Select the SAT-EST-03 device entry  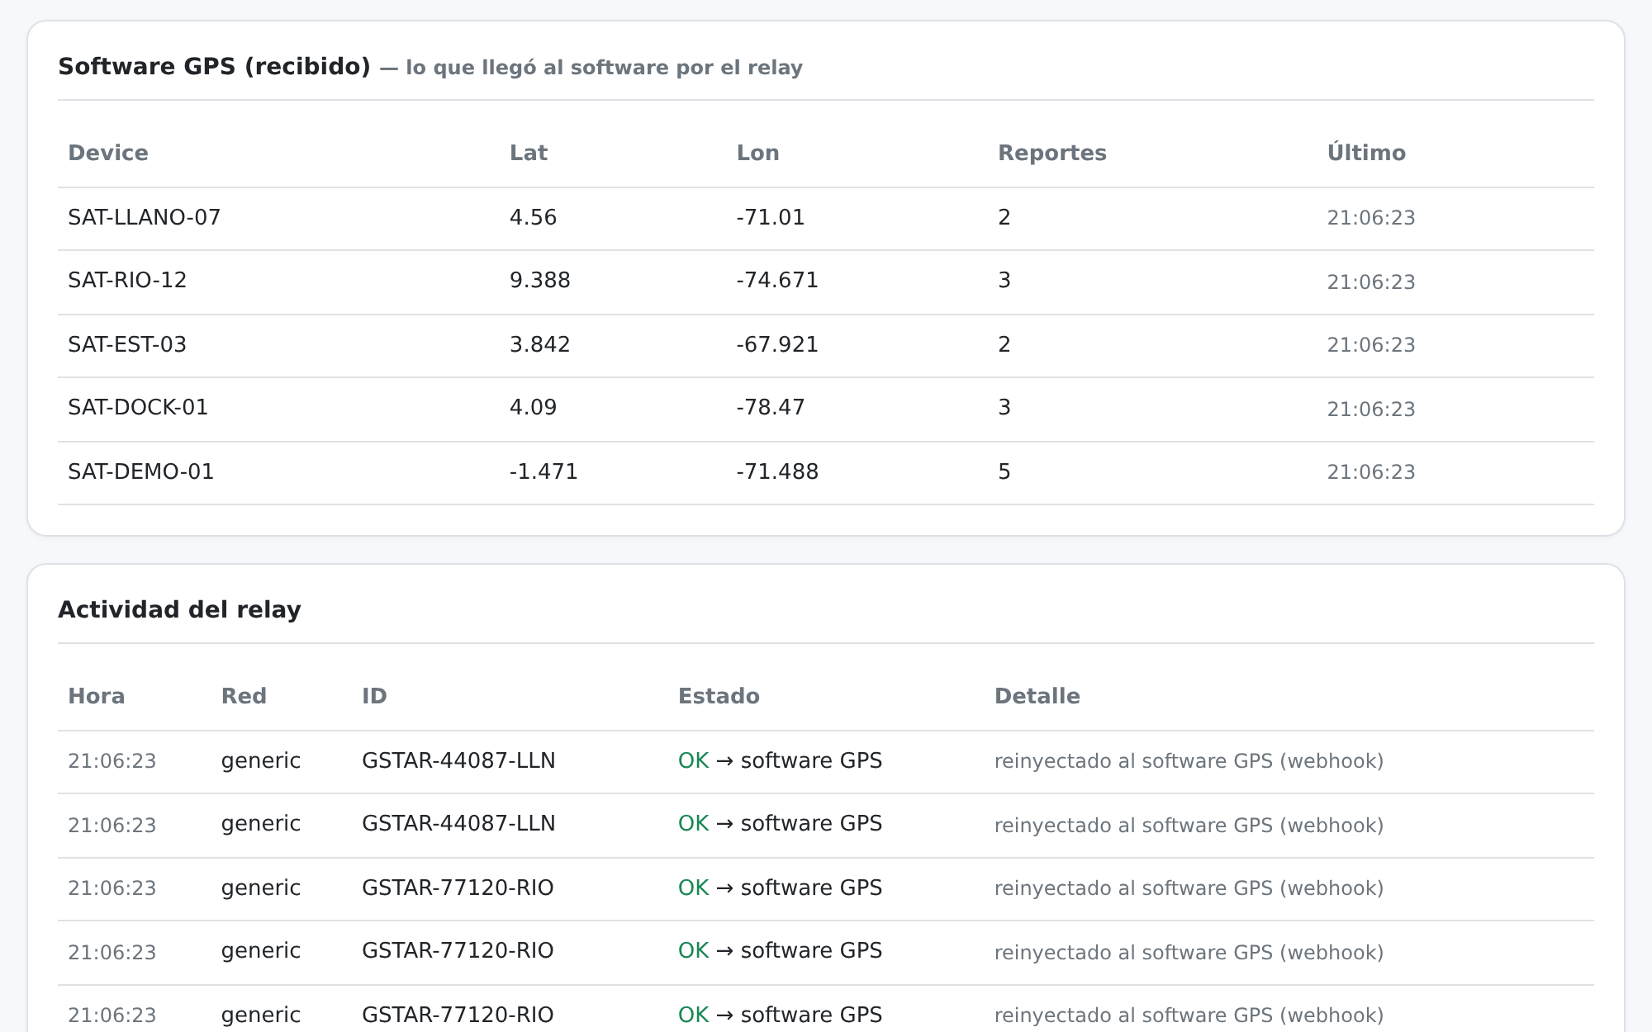click(x=826, y=345)
